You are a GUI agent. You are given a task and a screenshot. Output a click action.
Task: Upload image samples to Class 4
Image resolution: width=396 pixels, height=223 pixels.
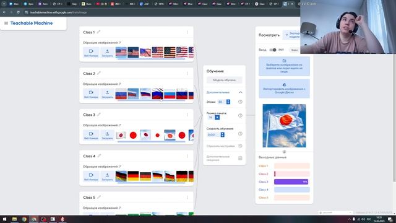pos(107,177)
